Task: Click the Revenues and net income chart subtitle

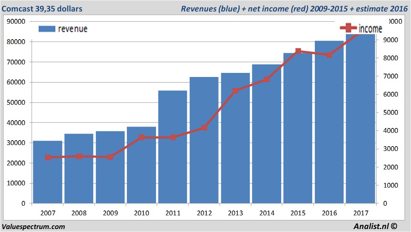Action: click(x=294, y=9)
